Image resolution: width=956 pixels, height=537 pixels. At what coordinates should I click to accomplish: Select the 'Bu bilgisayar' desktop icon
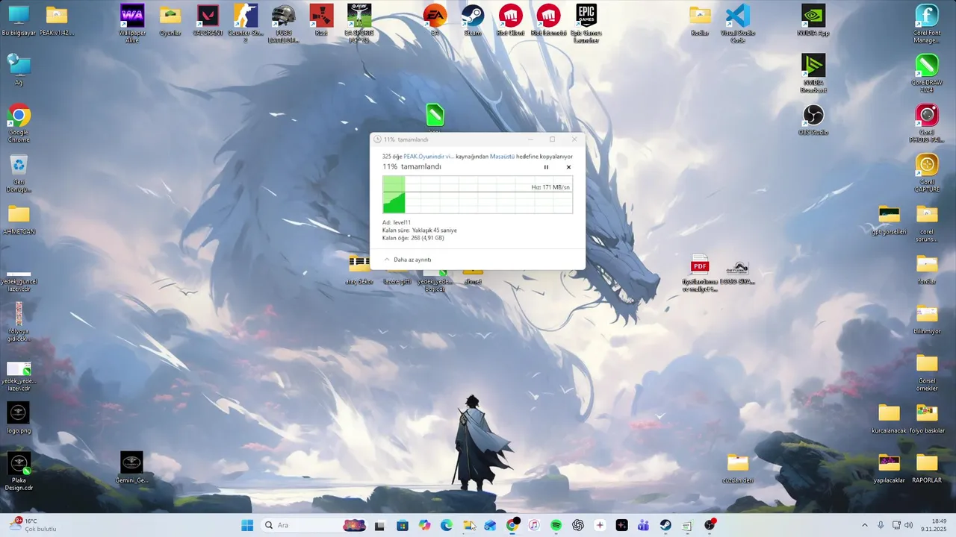pos(19,21)
